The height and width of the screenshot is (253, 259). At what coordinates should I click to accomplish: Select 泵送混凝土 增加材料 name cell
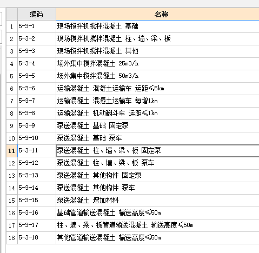click(x=157, y=201)
